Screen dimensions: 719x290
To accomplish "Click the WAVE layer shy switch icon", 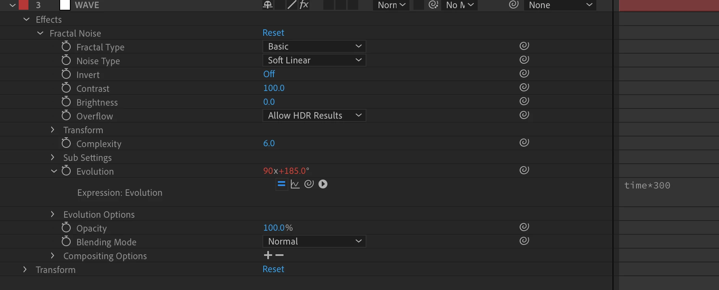I will [x=268, y=5].
